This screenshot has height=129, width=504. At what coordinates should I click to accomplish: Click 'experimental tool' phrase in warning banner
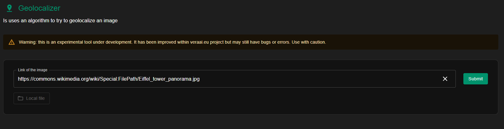(74, 42)
